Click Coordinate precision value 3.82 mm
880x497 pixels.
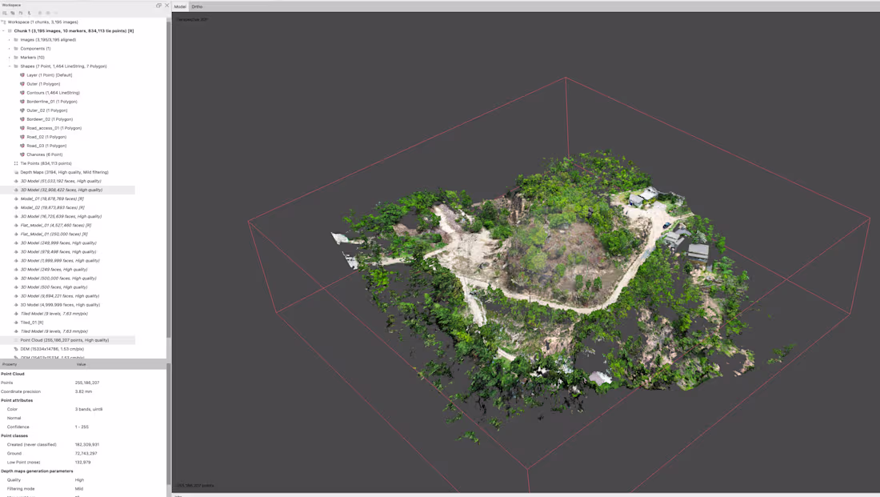(x=84, y=391)
